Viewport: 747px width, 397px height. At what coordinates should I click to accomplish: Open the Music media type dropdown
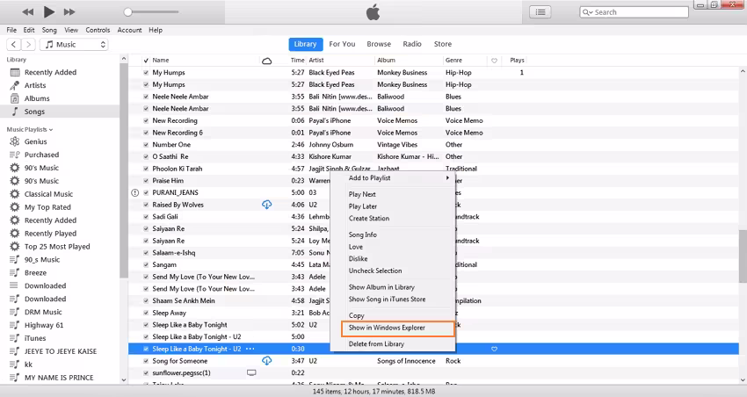pos(75,44)
